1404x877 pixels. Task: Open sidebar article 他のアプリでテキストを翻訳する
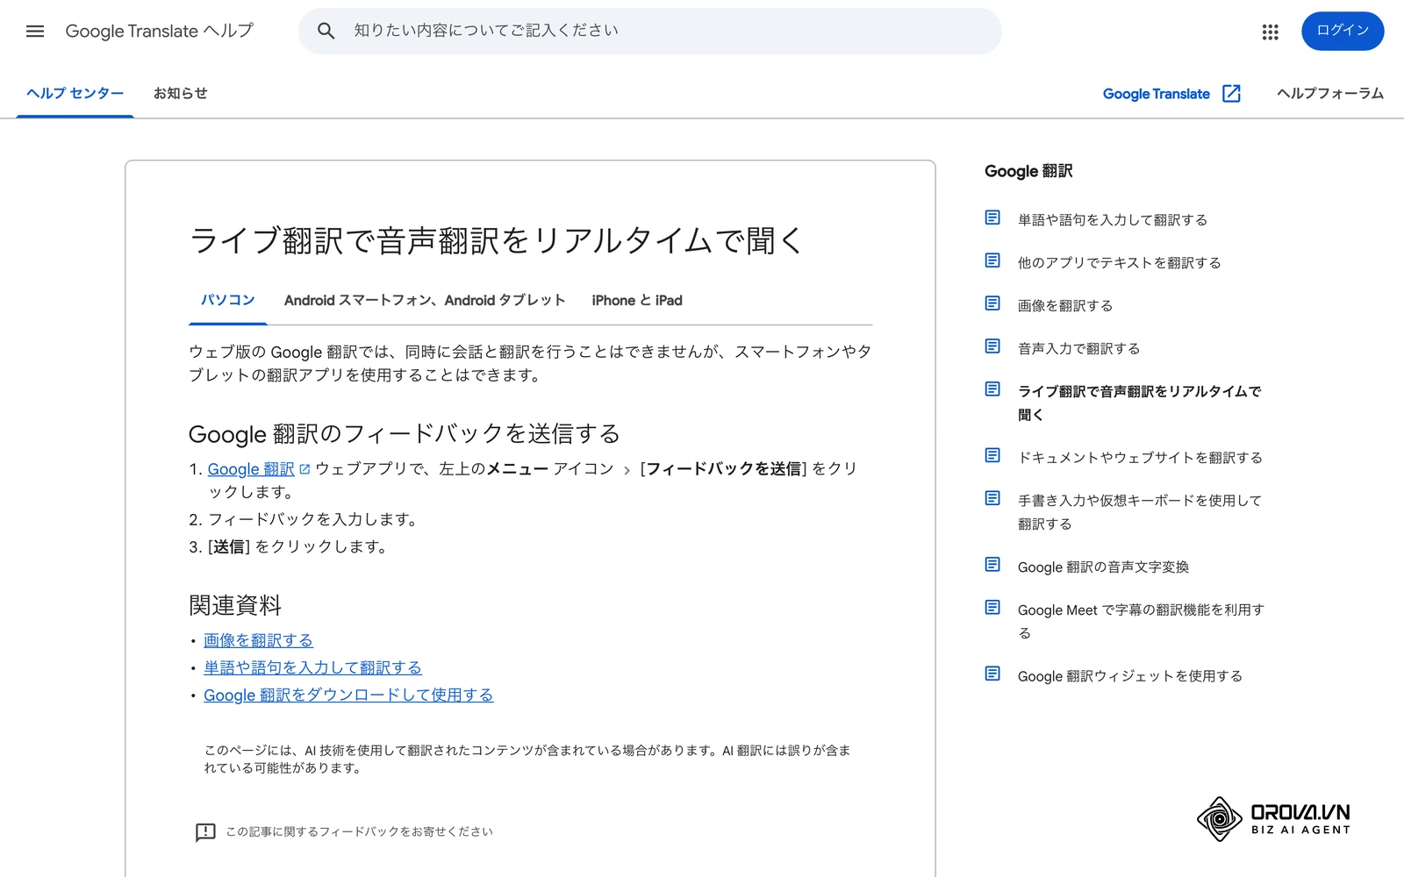pos(1119,263)
